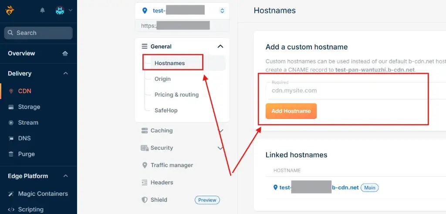446x214 pixels.
Task: Focus the custom hostname input field
Action: pos(356,91)
